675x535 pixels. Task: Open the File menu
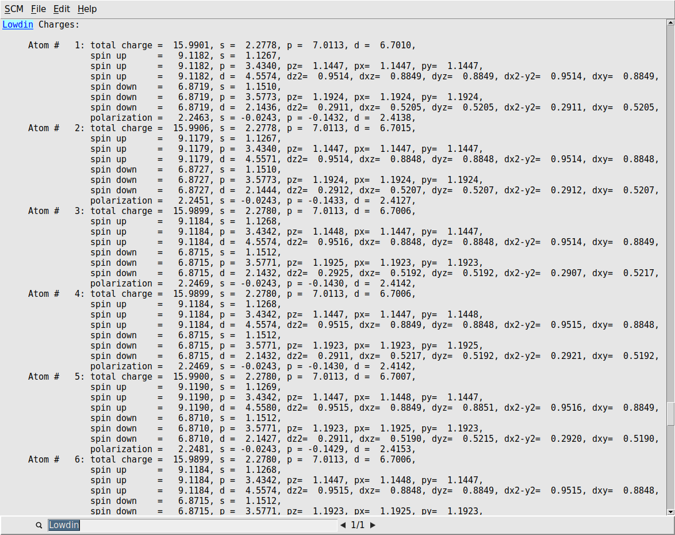pyautogui.click(x=39, y=9)
